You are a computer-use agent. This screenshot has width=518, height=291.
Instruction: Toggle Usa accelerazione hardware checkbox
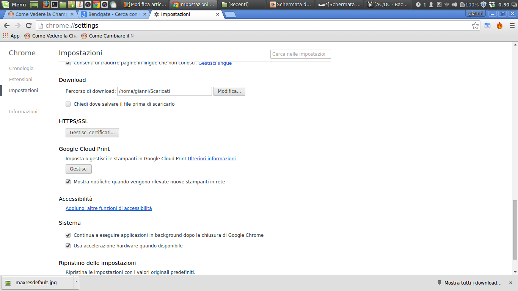(x=68, y=246)
